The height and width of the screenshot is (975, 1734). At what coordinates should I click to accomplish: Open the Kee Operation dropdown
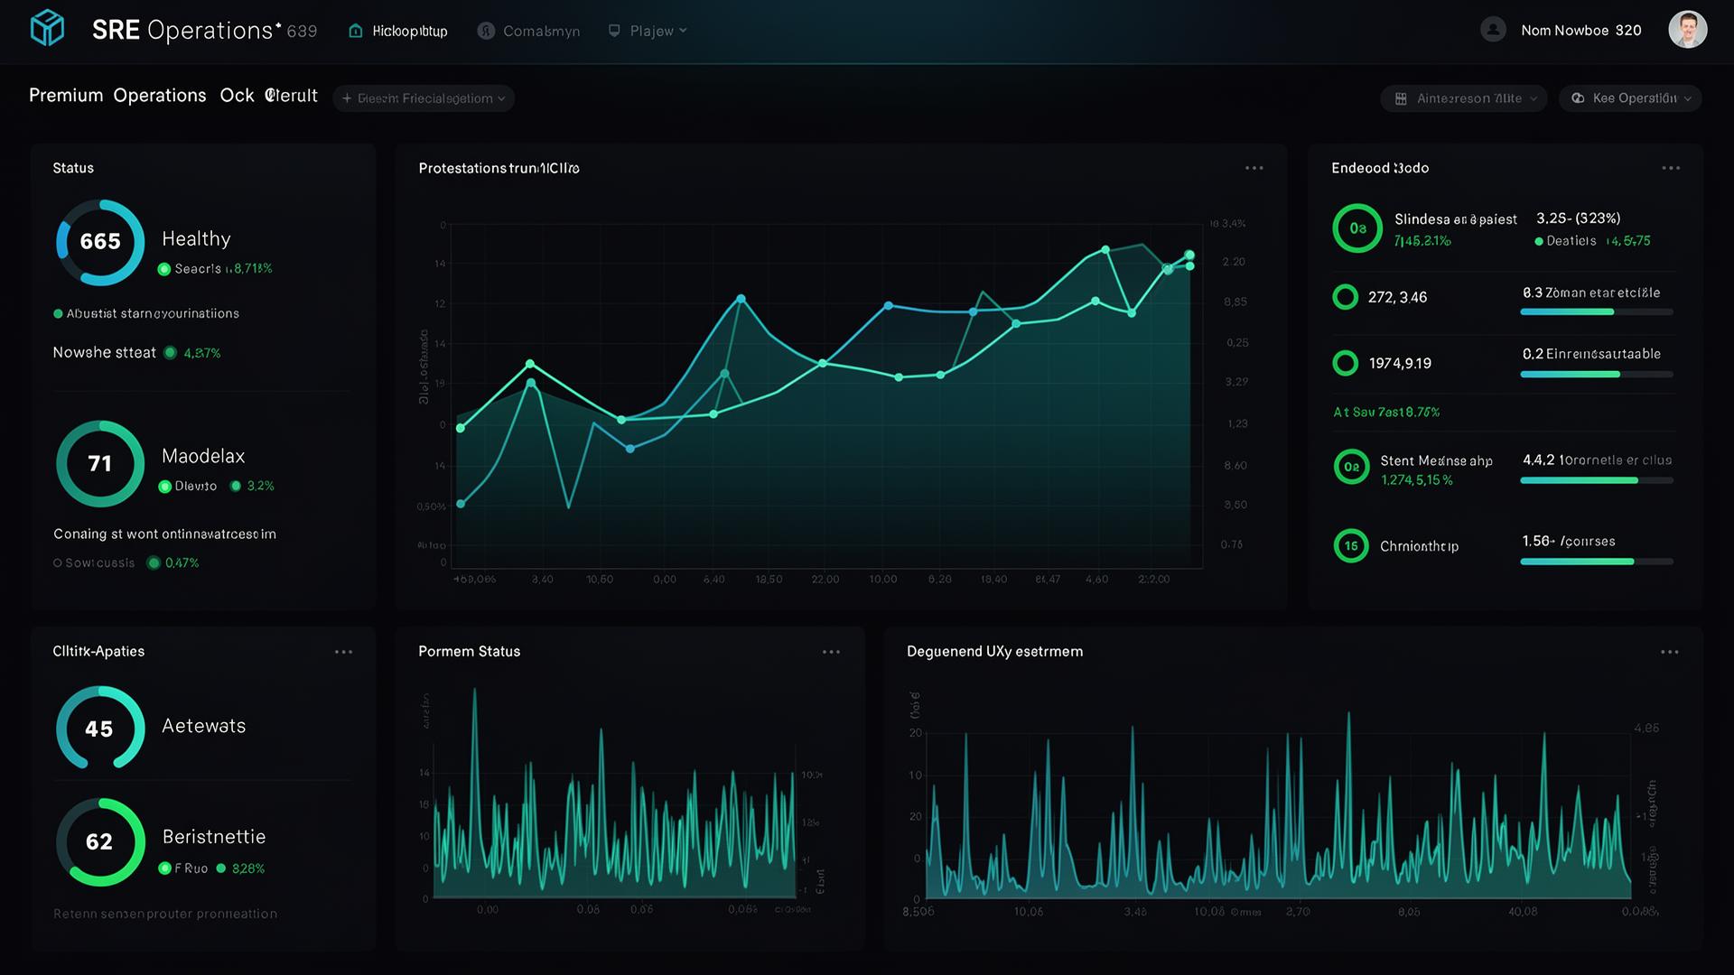[1630, 98]
